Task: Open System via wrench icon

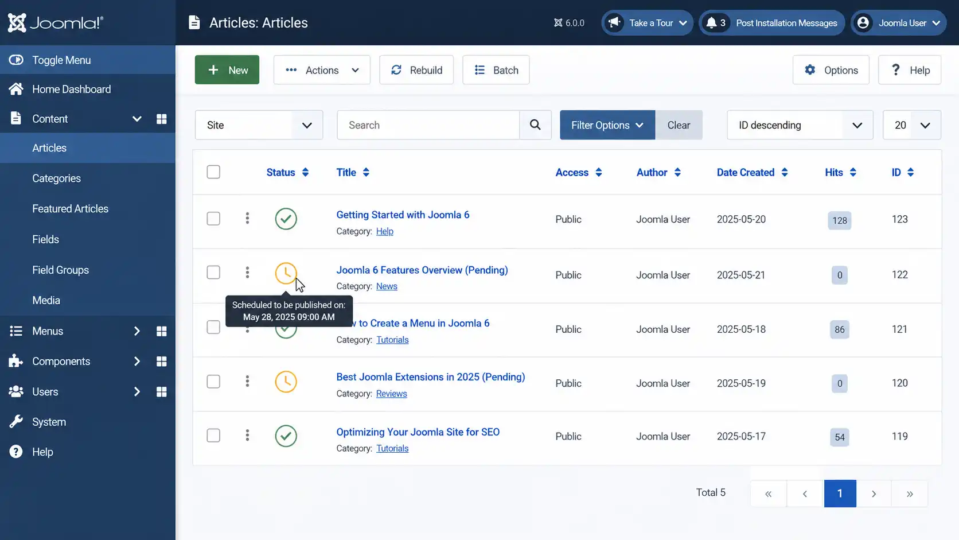Action: (x=16, y=422)
